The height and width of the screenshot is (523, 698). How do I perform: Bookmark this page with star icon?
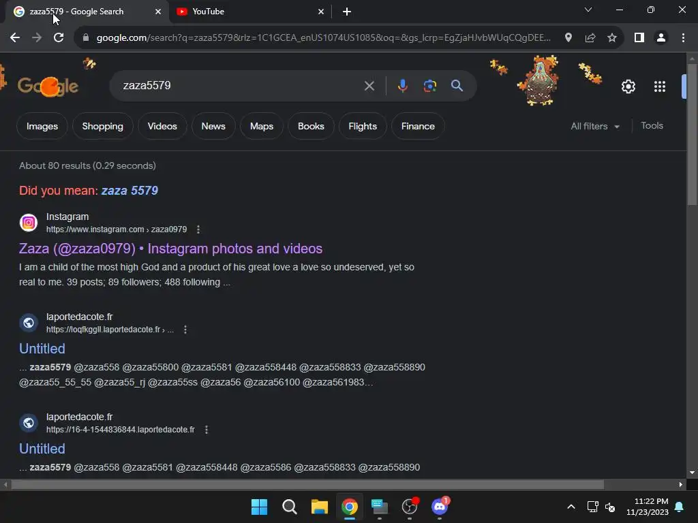(x=612, y=38)
